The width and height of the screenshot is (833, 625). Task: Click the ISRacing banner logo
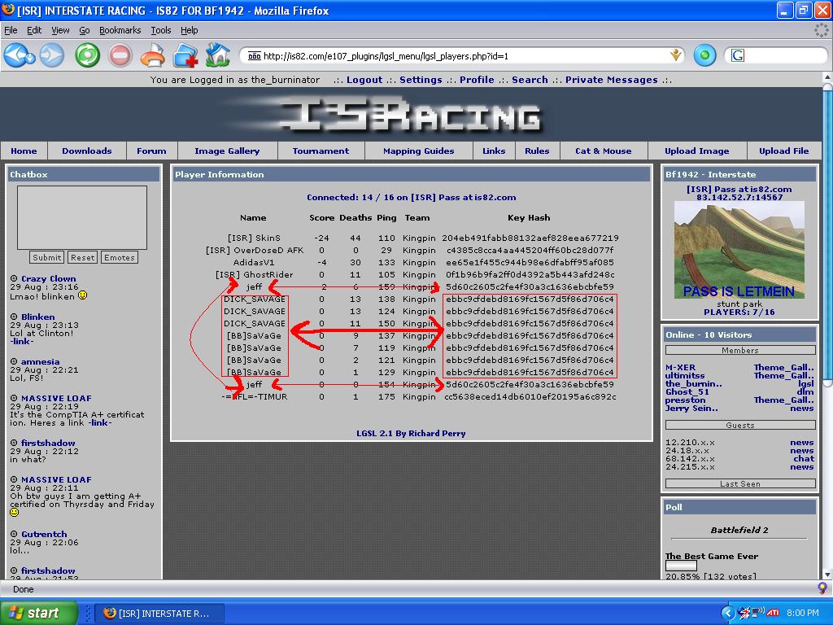tap(410, 116)
